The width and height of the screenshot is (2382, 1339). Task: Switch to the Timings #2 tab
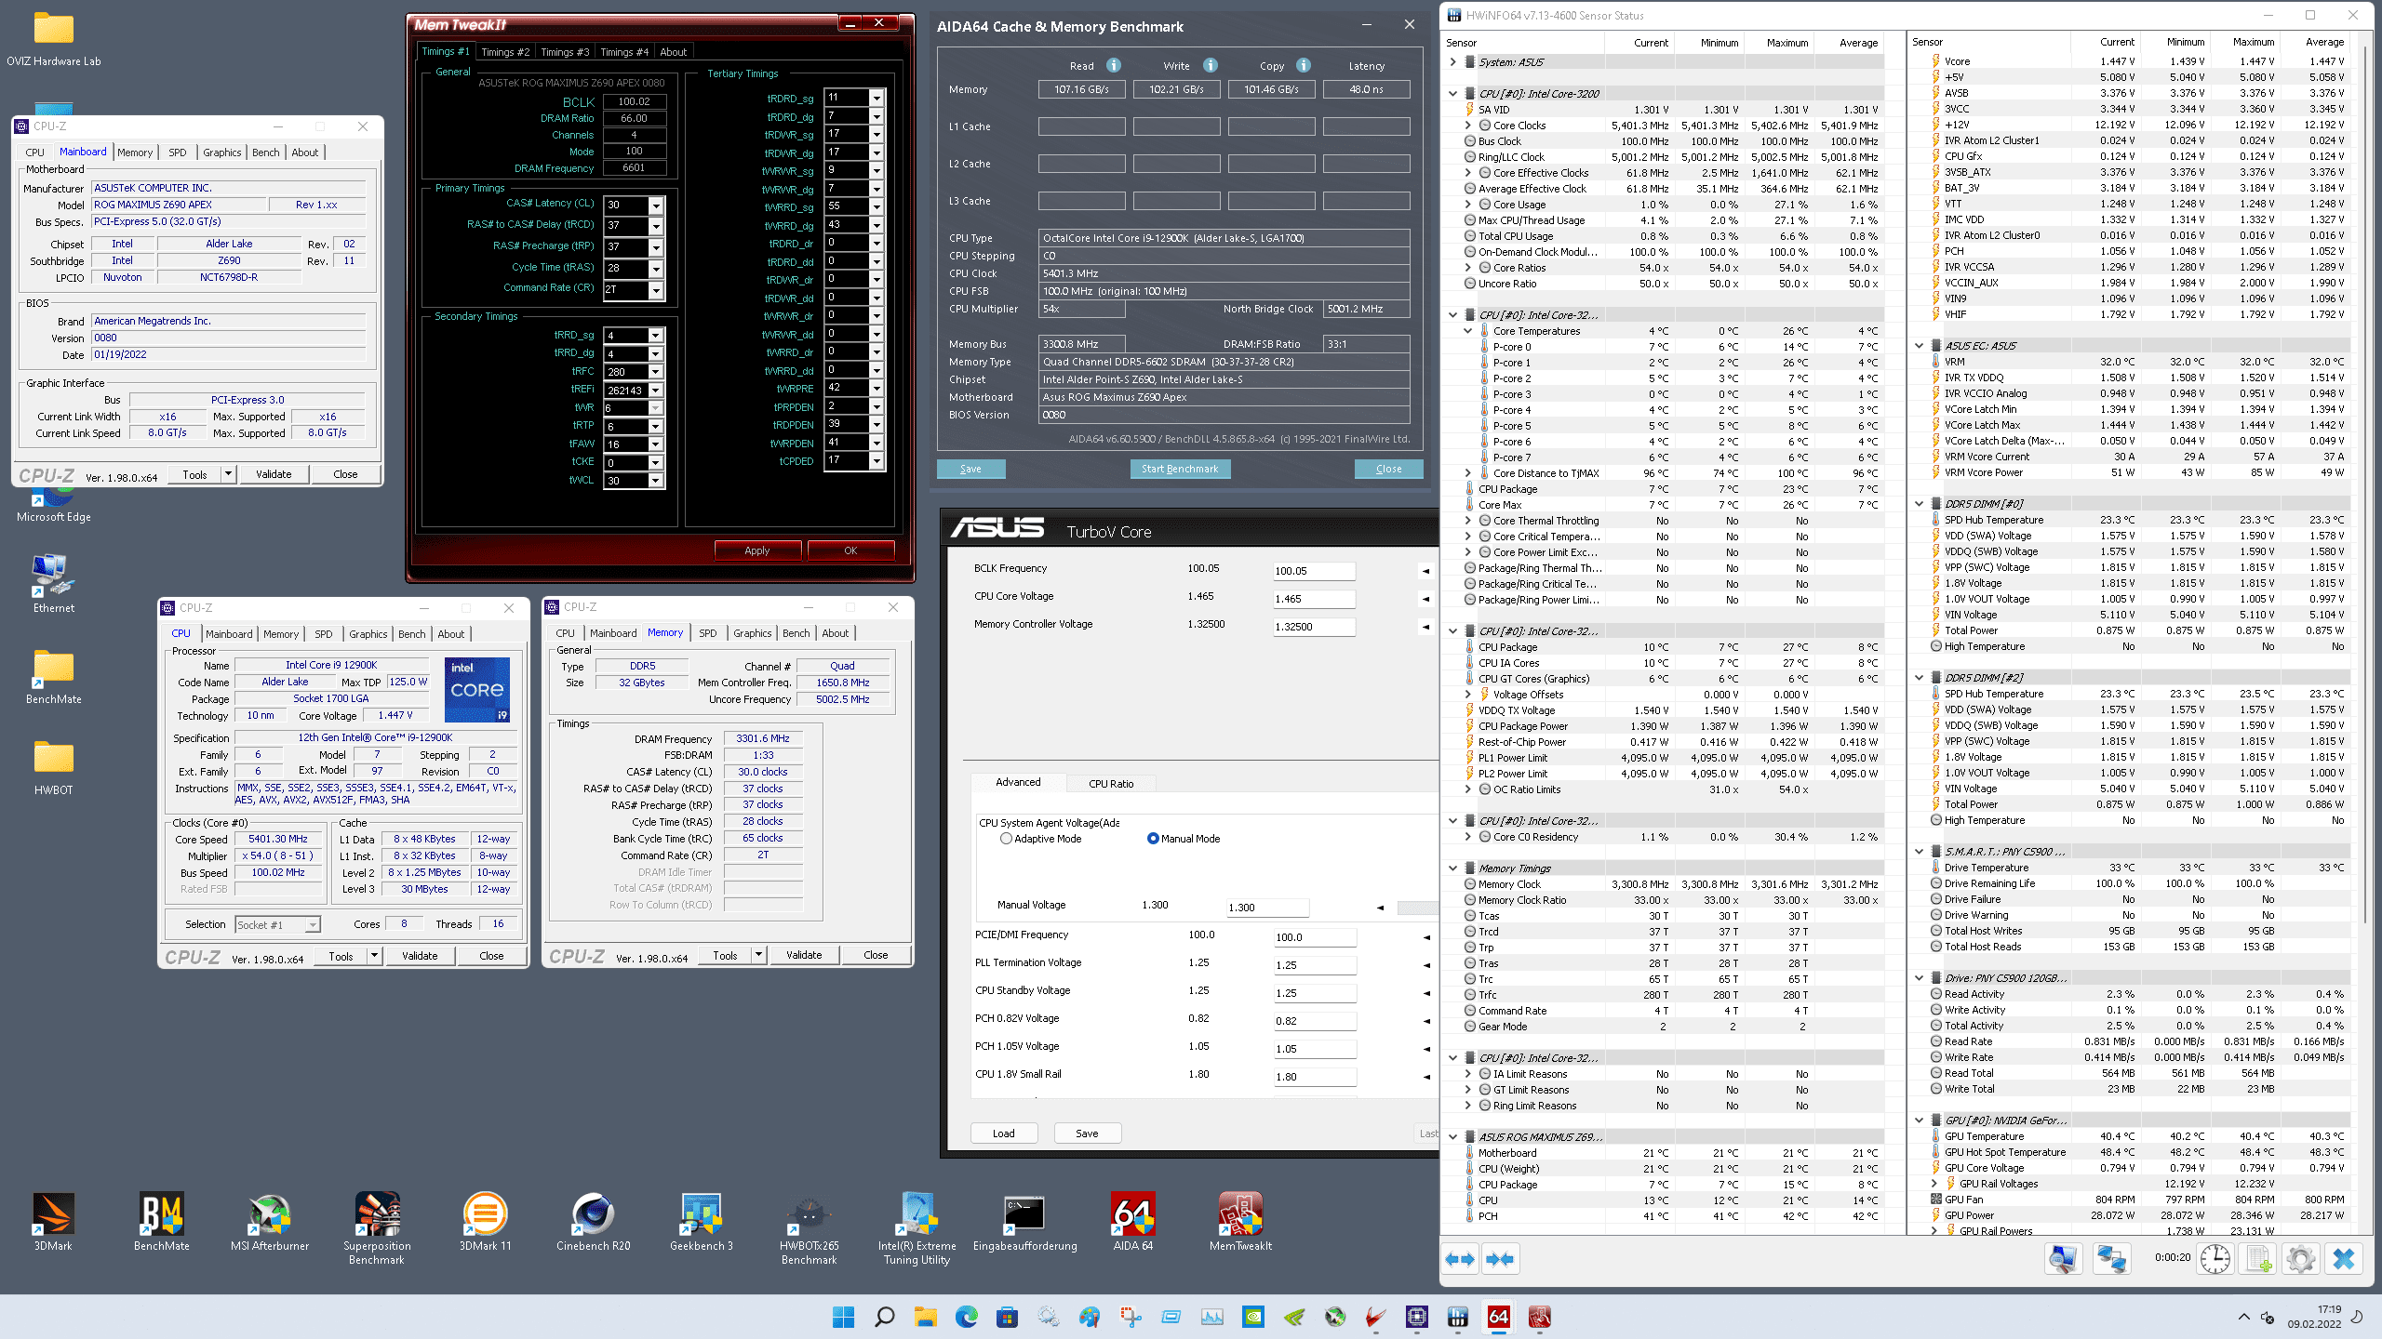pyautogui.click(x=504, y=52)
